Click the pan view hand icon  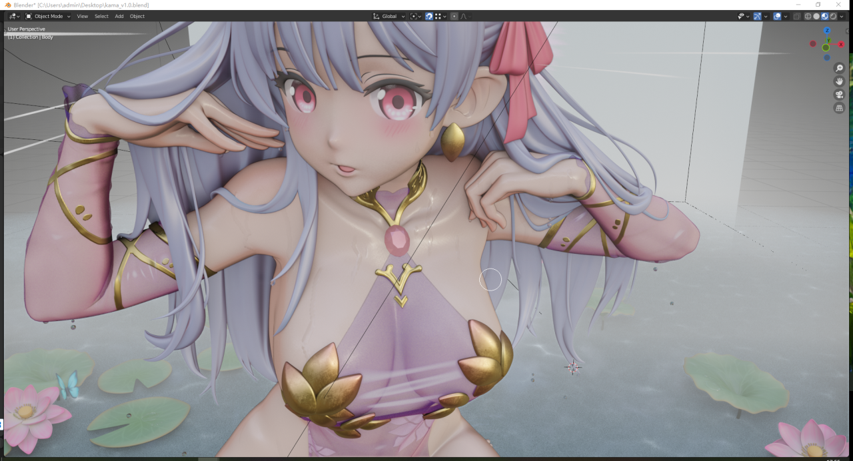[x=839, y=81]
